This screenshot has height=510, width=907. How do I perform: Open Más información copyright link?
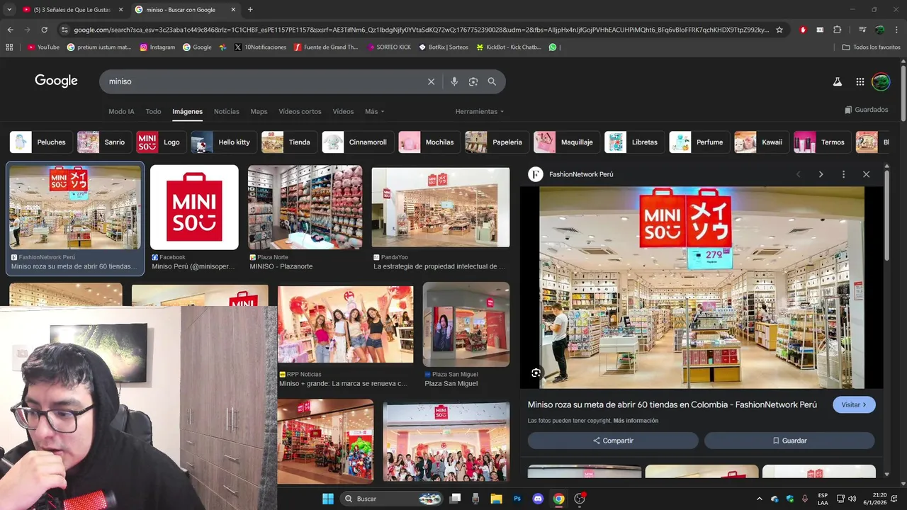[x=636, y=421]
